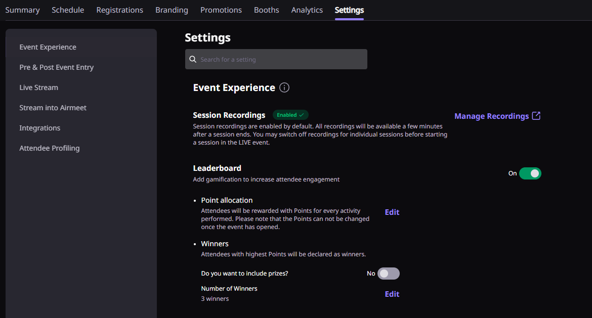Click the search magnifier icon
The image size is (592, 318).
(x=193, y=60)
